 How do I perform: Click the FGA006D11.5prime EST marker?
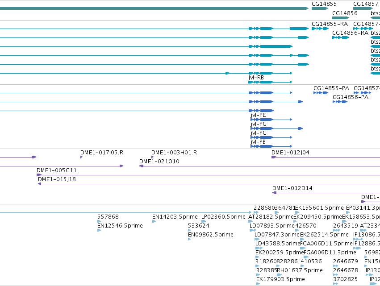click(303, 248)
